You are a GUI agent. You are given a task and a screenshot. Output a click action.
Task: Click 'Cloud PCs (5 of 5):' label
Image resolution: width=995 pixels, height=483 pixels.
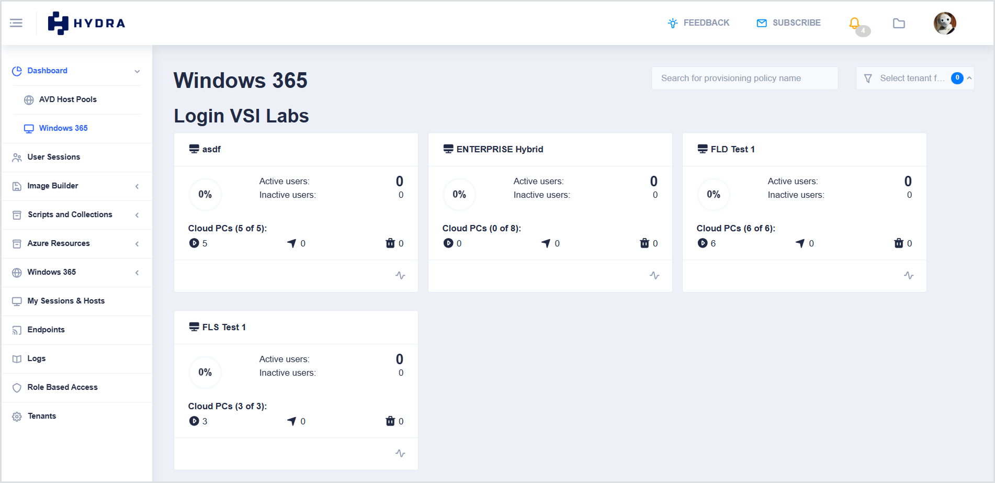coord(228,228)
